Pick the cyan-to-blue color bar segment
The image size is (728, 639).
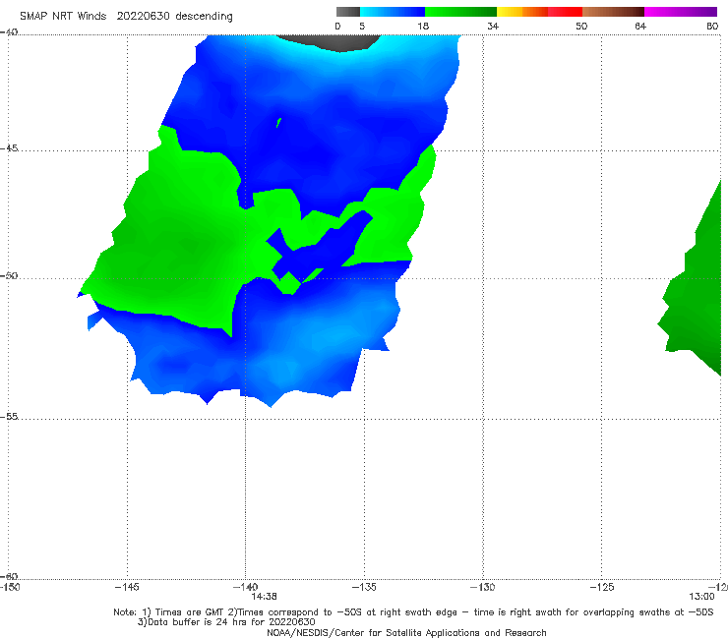pos(393,12)
